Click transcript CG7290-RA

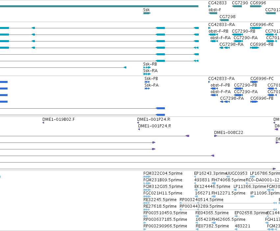pyautogui.click(x=245, y=38)
